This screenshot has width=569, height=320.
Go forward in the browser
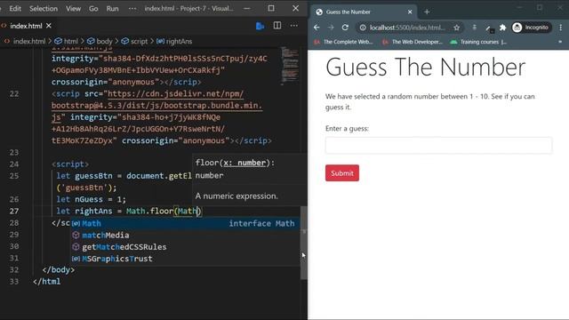[331, 28]
